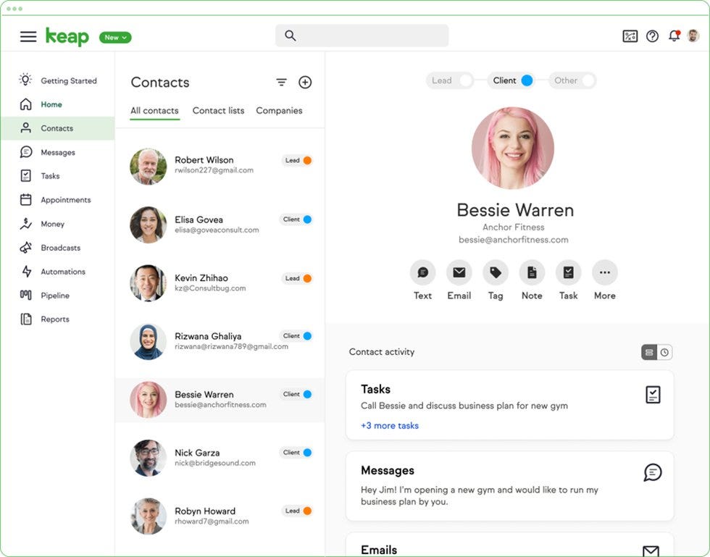Screen dimensions: 710x557
Task: Open notifications from the bell icon
Action: pyautogui.click(x=674, y=35)
